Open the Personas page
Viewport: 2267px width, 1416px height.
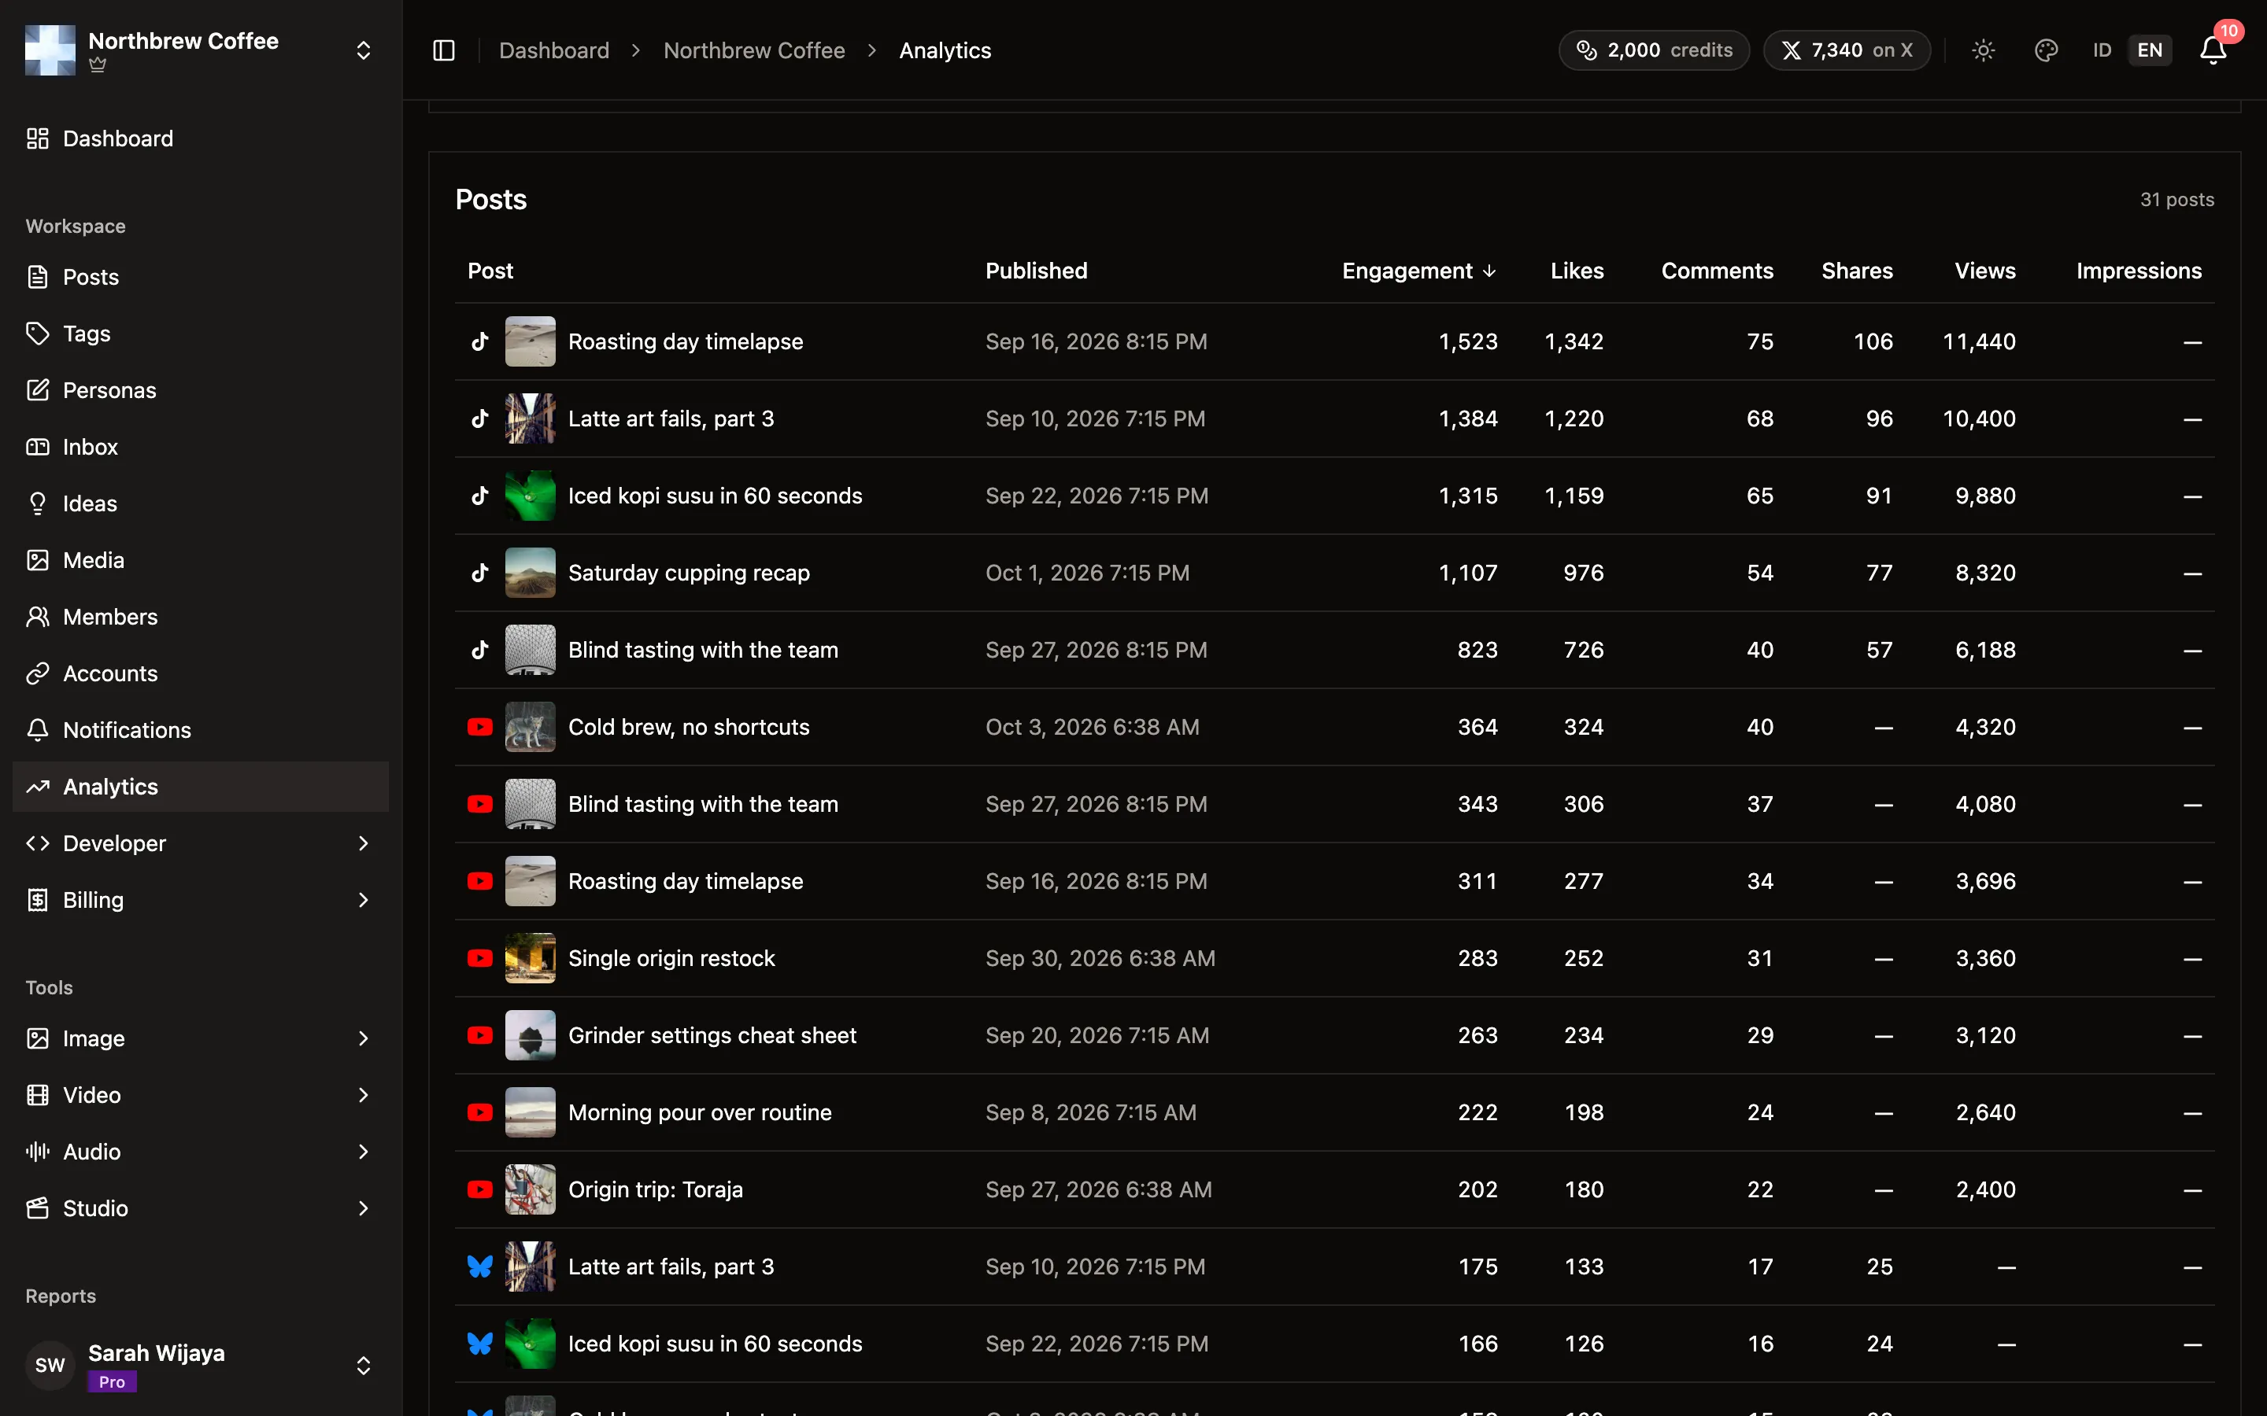click(x=201, y=390)
